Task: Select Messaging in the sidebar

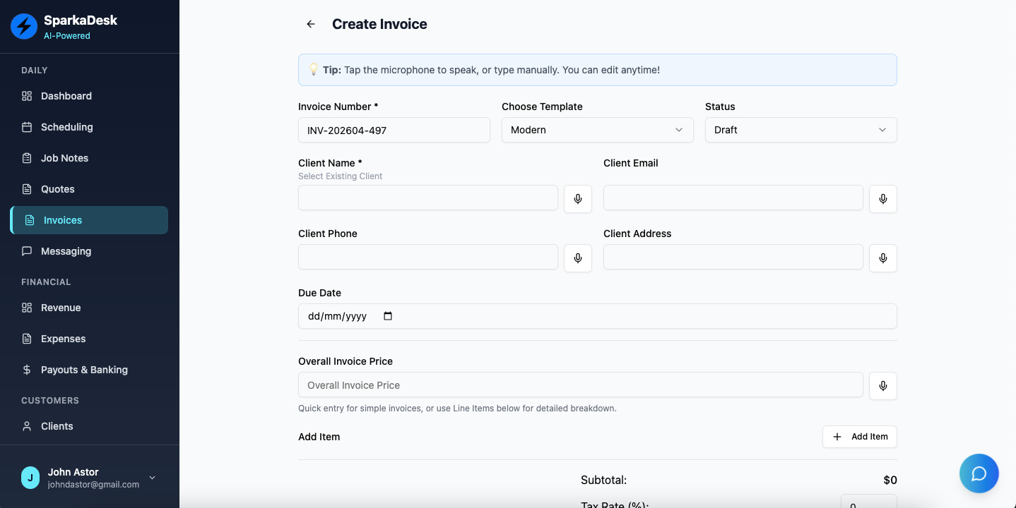Action: click(89, 251)
